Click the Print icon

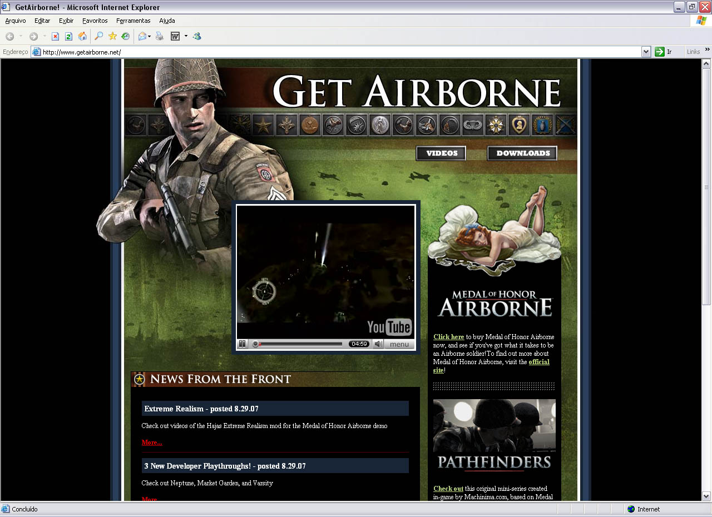pyautogui.click(x=160, y=36)
